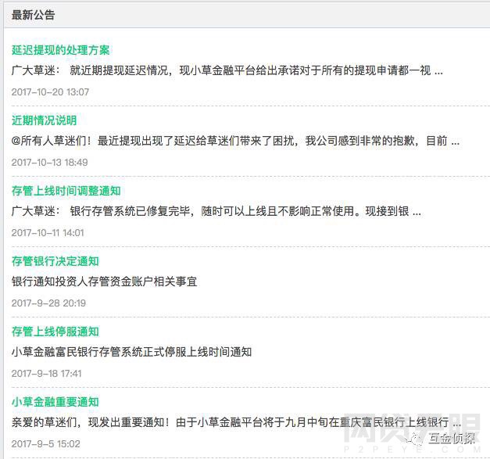Click the timestamp 2017-9-18 17:41
This screenshot has width=490, height=459.
click(x=46, y=373)
